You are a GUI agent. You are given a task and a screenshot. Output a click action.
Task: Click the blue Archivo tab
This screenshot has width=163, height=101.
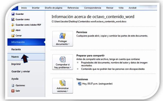coord(15,8)
